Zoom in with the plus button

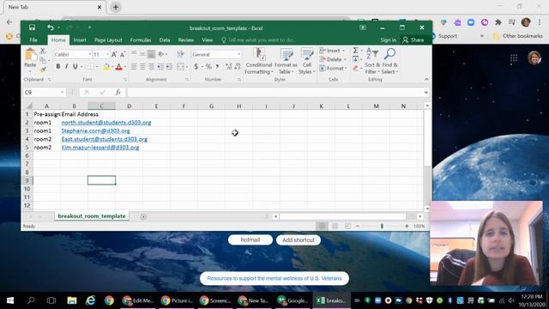(407, 227)
